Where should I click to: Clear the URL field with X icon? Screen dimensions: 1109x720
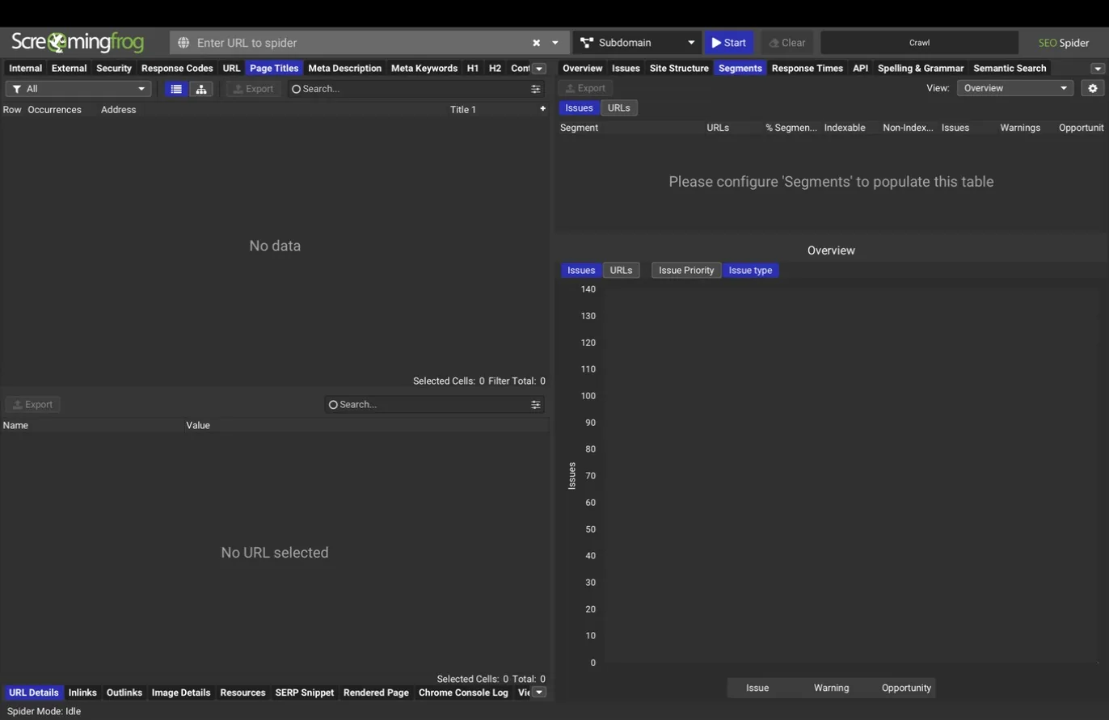coord(536,43)
